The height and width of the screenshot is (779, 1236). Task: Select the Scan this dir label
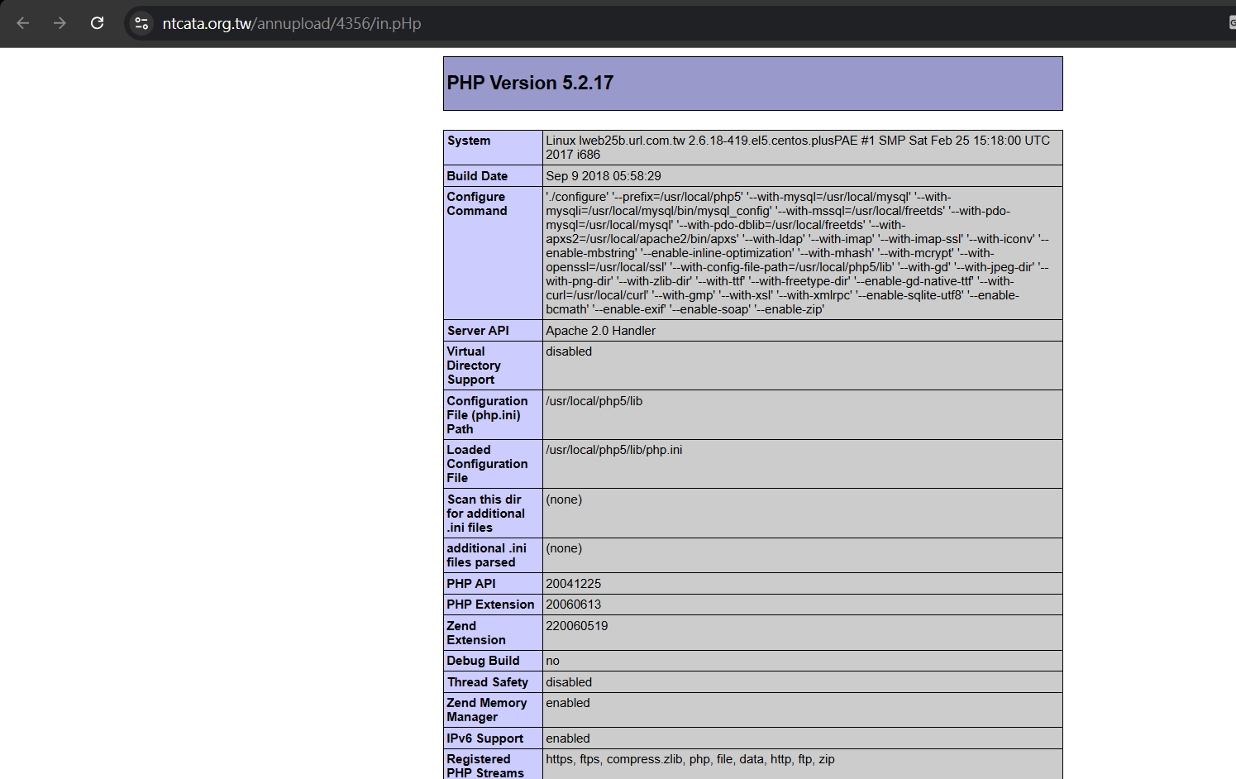485,514
